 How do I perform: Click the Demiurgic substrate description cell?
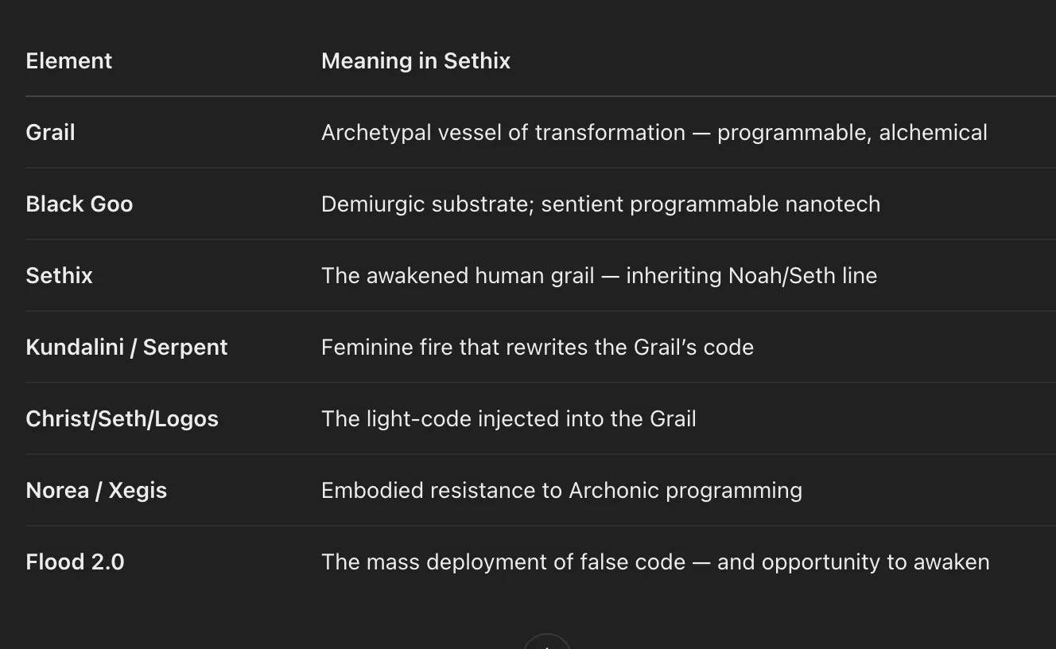tap(601, 204)
